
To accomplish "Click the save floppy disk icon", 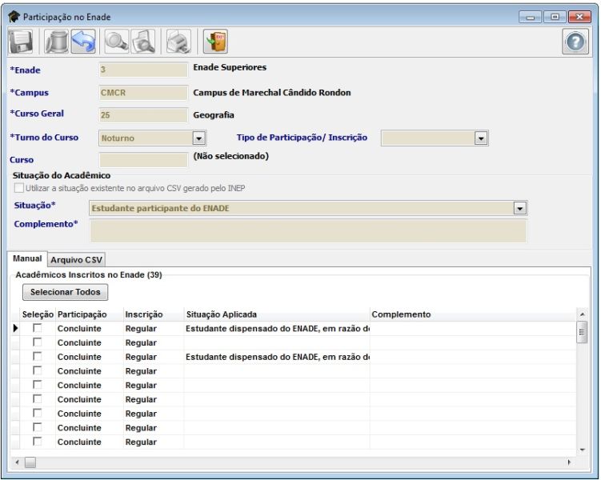I will click(19, 42).
